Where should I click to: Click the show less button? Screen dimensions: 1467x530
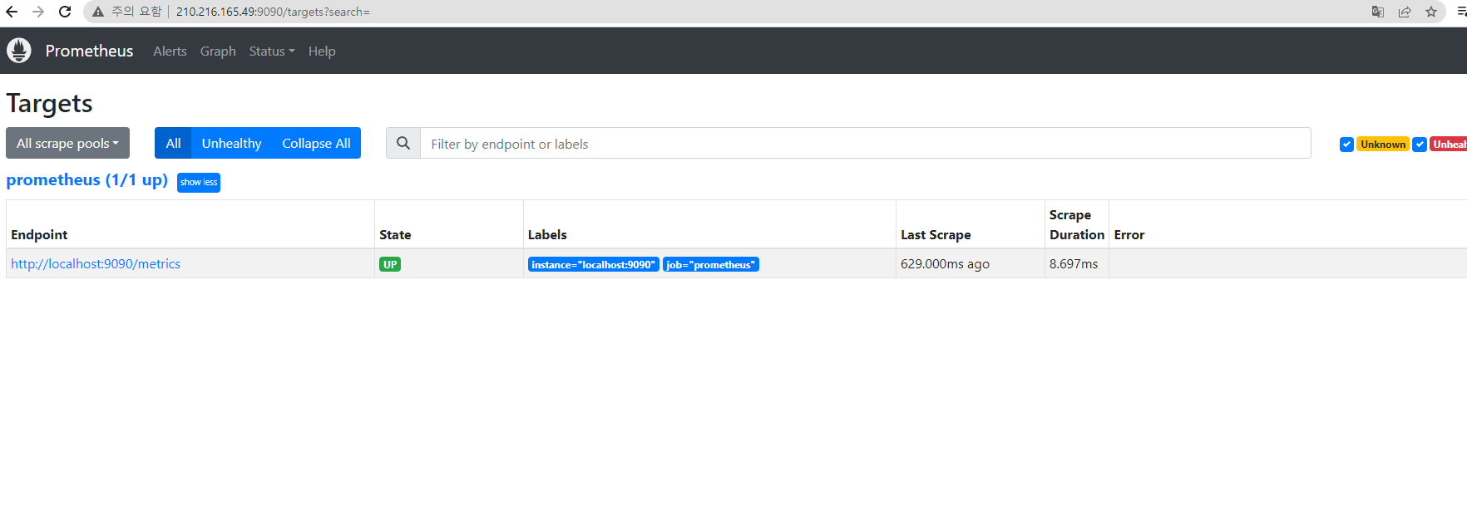[x=199, y=182]
